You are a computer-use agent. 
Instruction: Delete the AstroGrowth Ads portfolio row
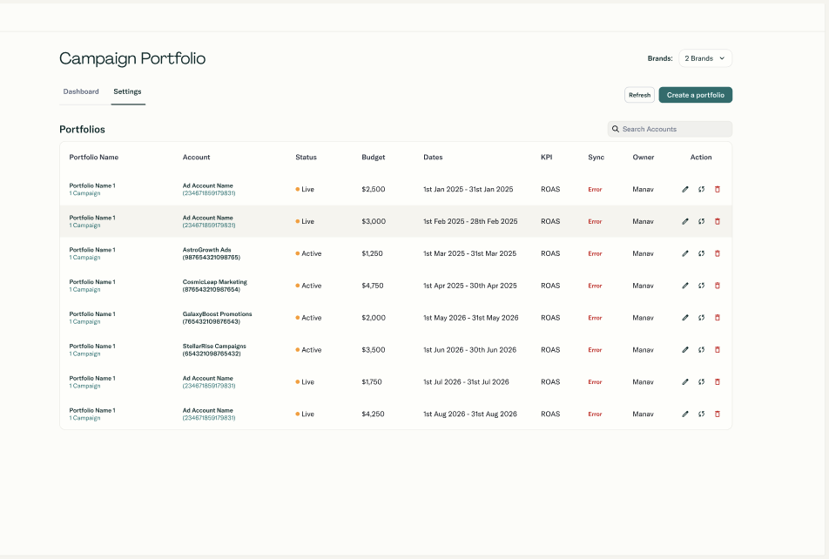point(718,253)
